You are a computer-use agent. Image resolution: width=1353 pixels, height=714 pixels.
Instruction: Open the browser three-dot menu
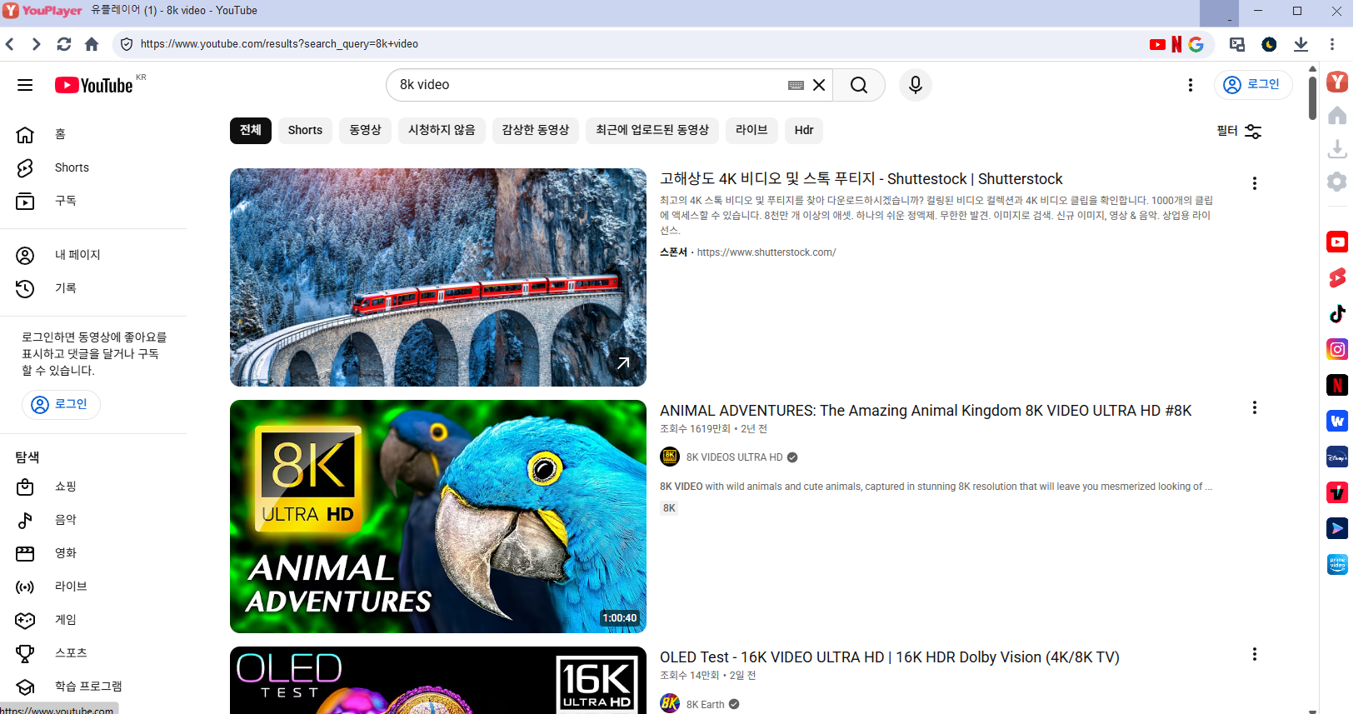1332,44
